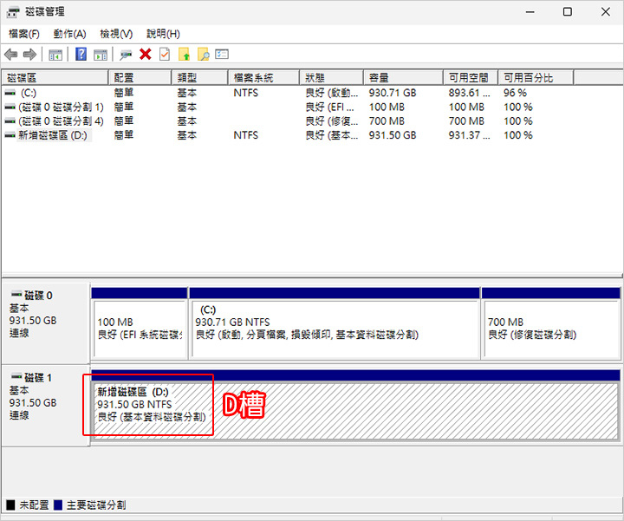Click the 931.50 GB capacity cell in D: row
The image size is (624, 521).
click(393, 135)
